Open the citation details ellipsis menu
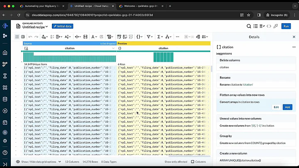Screen dimensions: 299x168 [x=294, y=47]
